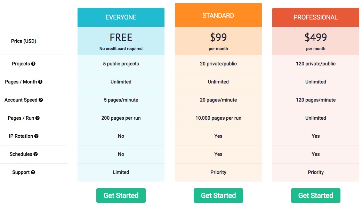Image resolution: width=362 pixels, height=207 pixels.
Task: Click the 10,000 pages per run cell
Action: click(218, 118)
